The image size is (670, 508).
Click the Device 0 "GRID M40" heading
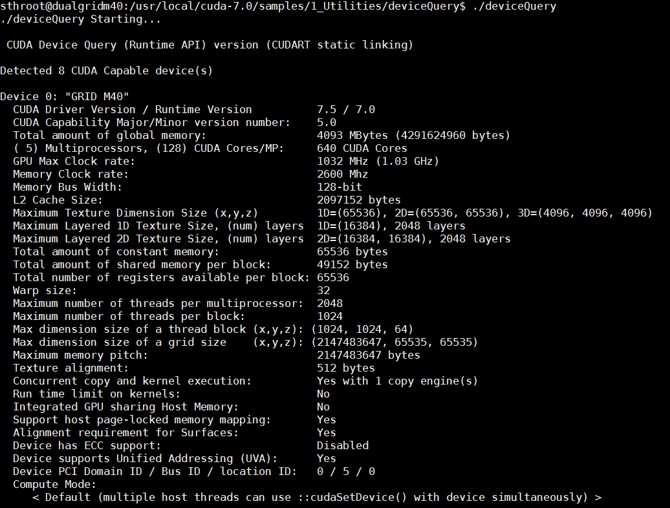coord(65,96)
